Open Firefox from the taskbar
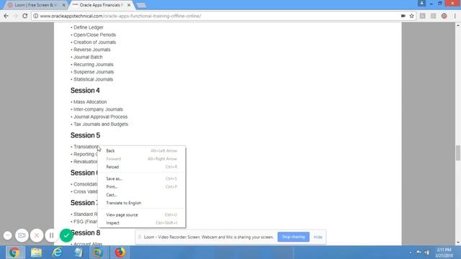This screenshot has width=461, height=259. (120, 253)
